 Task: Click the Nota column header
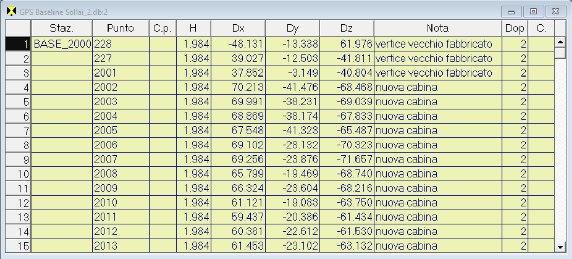(438, 28)
